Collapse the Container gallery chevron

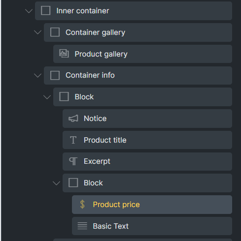click(x=37, y=32)
